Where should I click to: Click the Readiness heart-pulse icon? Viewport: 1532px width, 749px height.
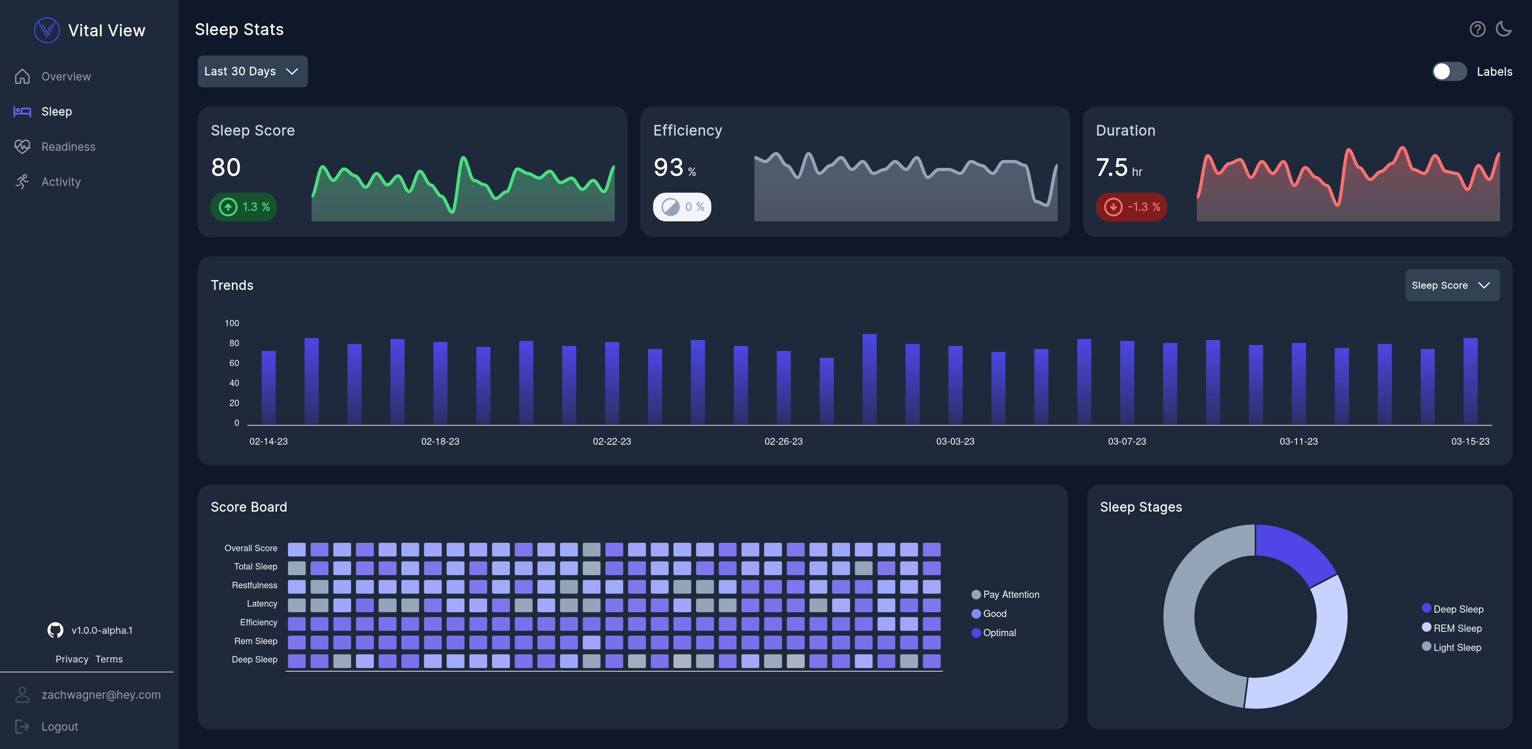pos(22,146)
